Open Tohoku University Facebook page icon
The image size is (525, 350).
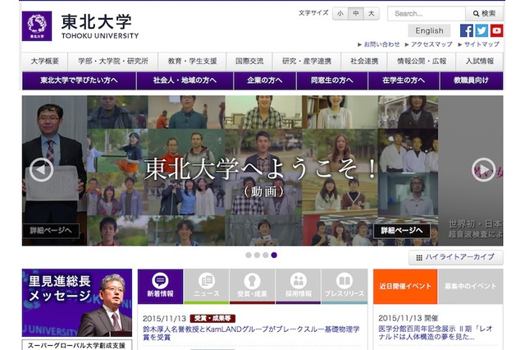click(467, 30)
